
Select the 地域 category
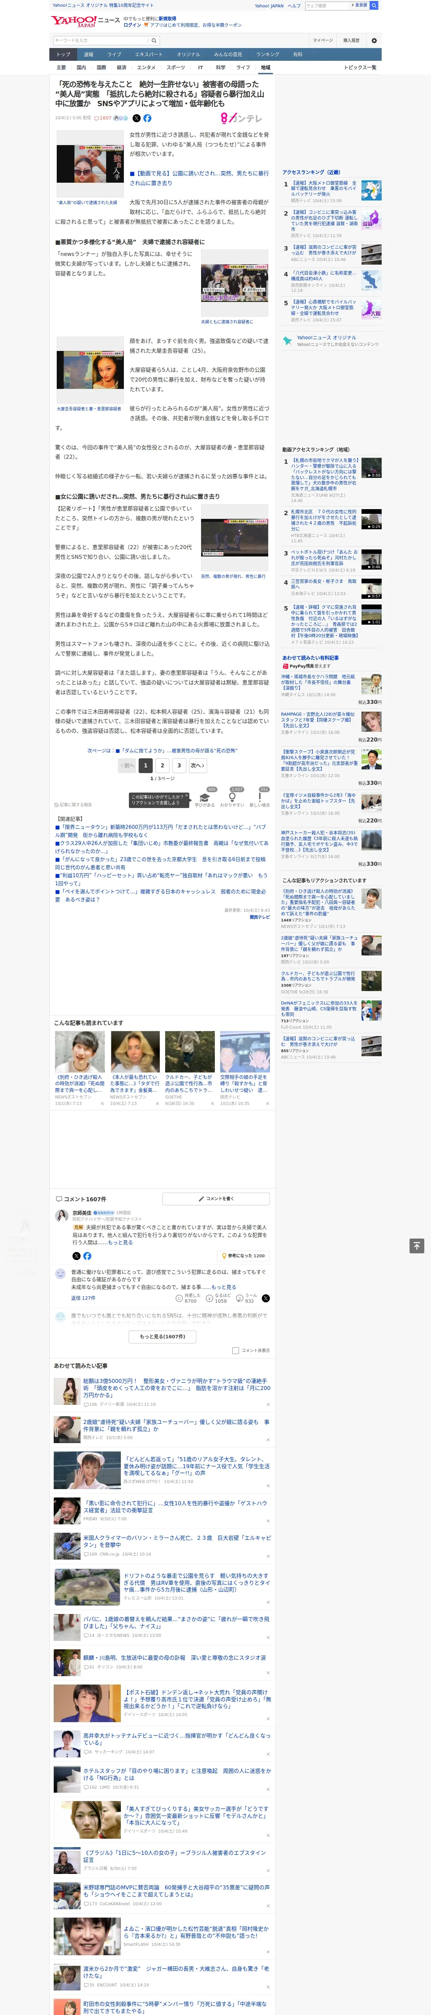265,67
